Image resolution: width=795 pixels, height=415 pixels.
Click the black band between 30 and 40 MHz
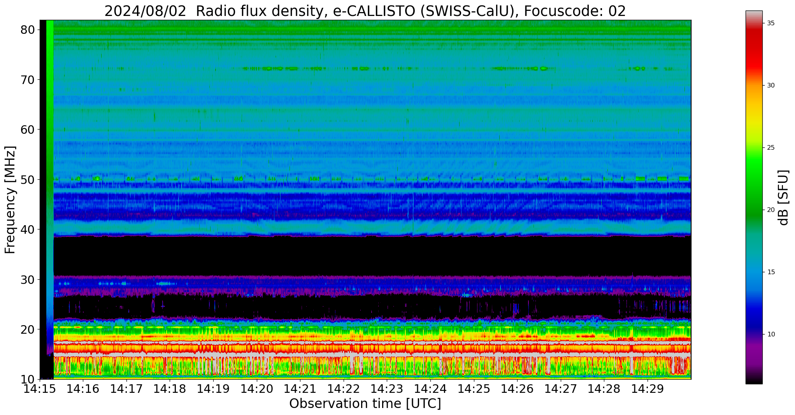pos(372,256)
